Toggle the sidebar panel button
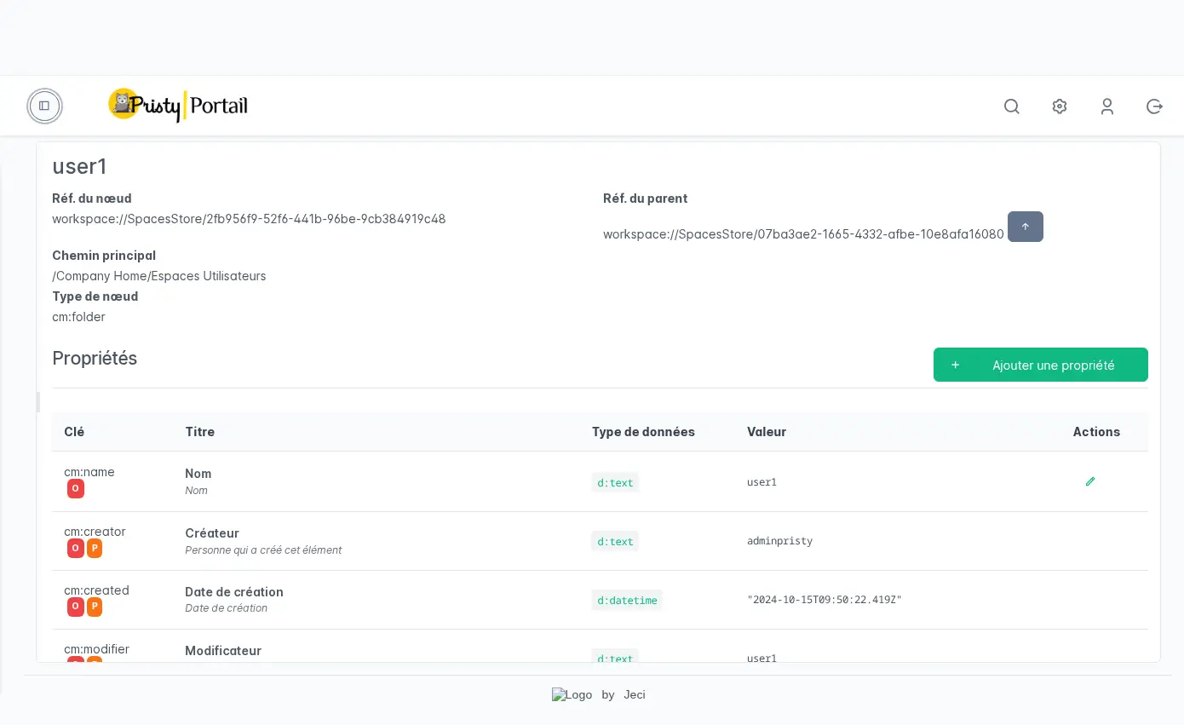The width and height of the screenshot is (1184, 725). 44,106
